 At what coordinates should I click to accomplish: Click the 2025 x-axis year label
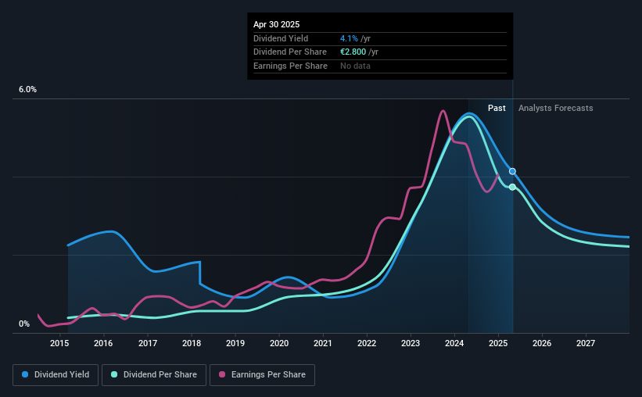498,343
